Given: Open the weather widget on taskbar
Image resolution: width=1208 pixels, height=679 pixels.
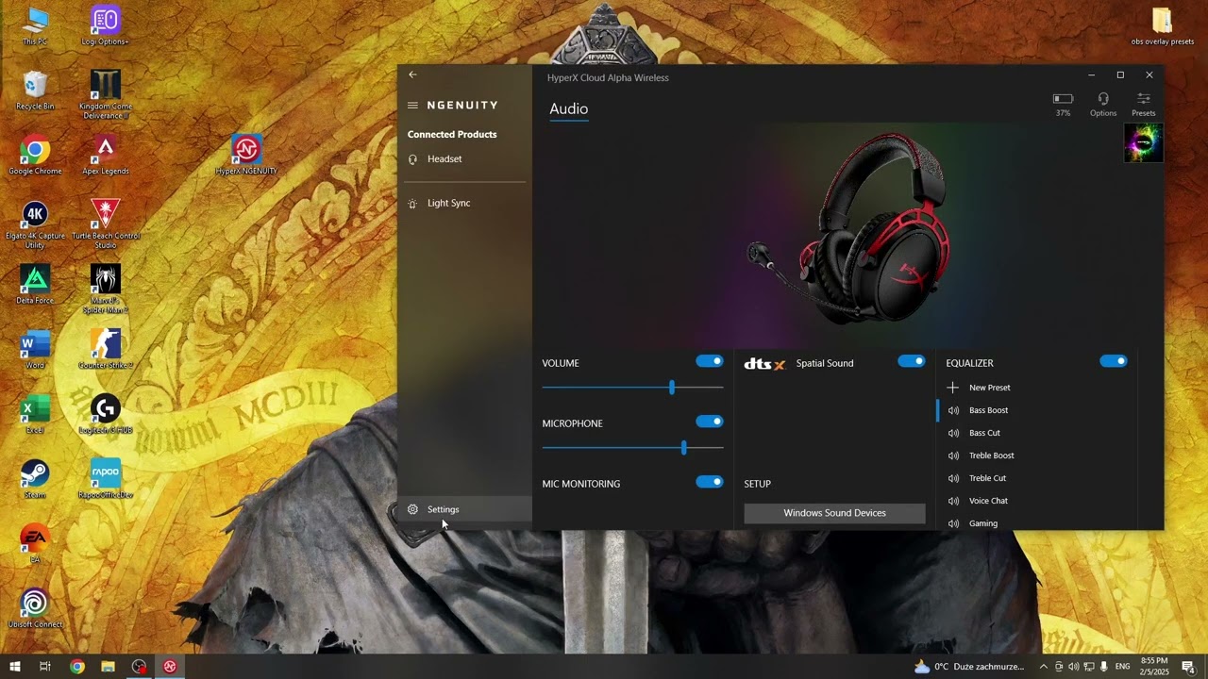Looking at the screenshot, I should click(969, 667).
